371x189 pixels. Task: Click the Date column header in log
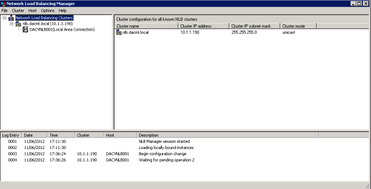click(x=34, y=135)
